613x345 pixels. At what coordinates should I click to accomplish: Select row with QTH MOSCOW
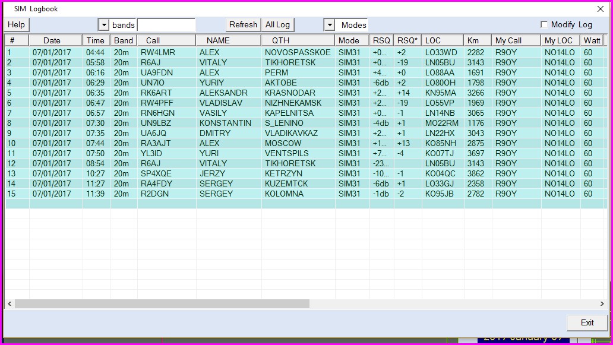pos(283,143)
